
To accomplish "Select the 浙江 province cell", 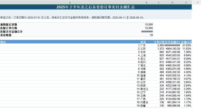I will 147,59.
